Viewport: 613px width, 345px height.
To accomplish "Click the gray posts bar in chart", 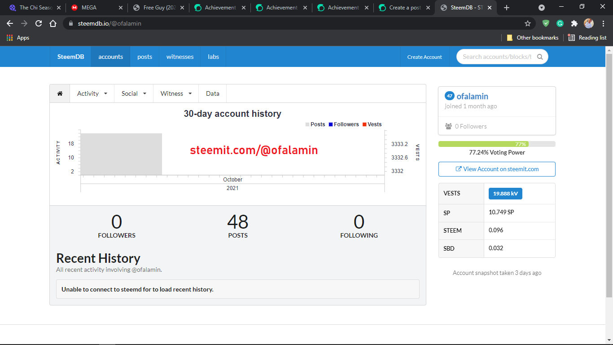I will [121, 154].
